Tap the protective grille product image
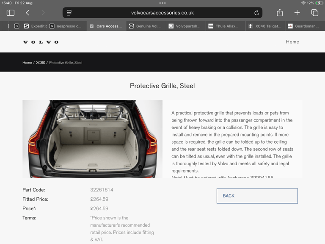Screen dimensions: 325x244 coord(92,139)
